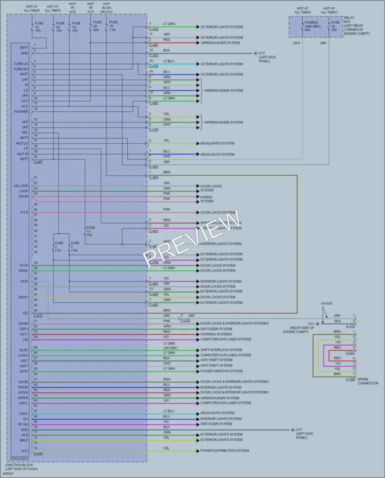Select the WASHER pin label
385x478 pixels.
point(21,112)
